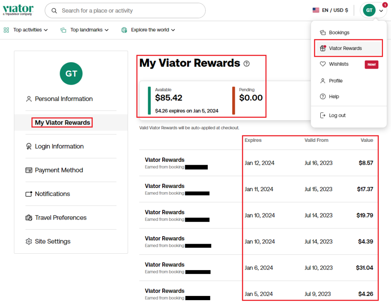The image size is (391, 304).
Task: Expand the Top landmarks dropdown
Action: (84, 29)
